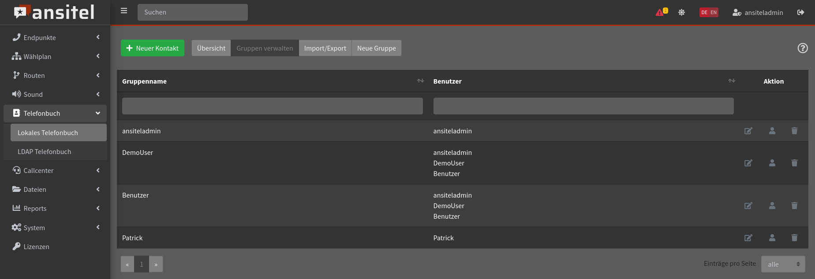Switch language to DE
This screenshot has width=815, height=279.
pyautogui.click(x=704, y=12)
